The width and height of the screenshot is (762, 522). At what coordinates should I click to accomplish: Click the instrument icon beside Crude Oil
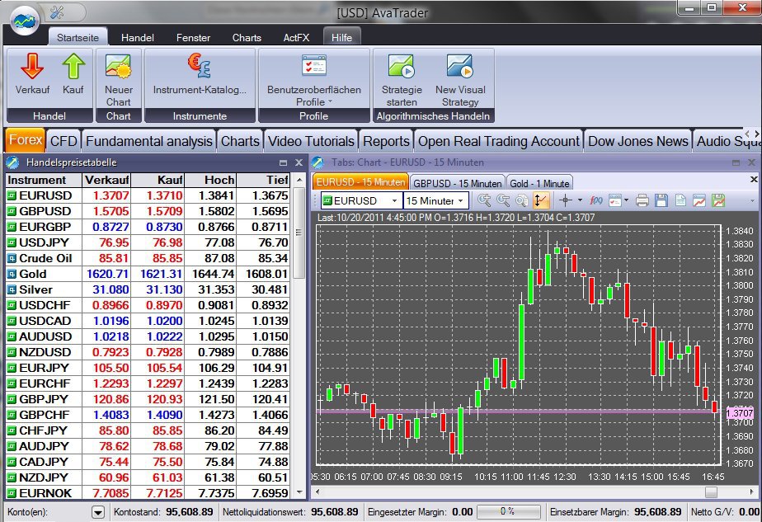[x=12, y=259]
